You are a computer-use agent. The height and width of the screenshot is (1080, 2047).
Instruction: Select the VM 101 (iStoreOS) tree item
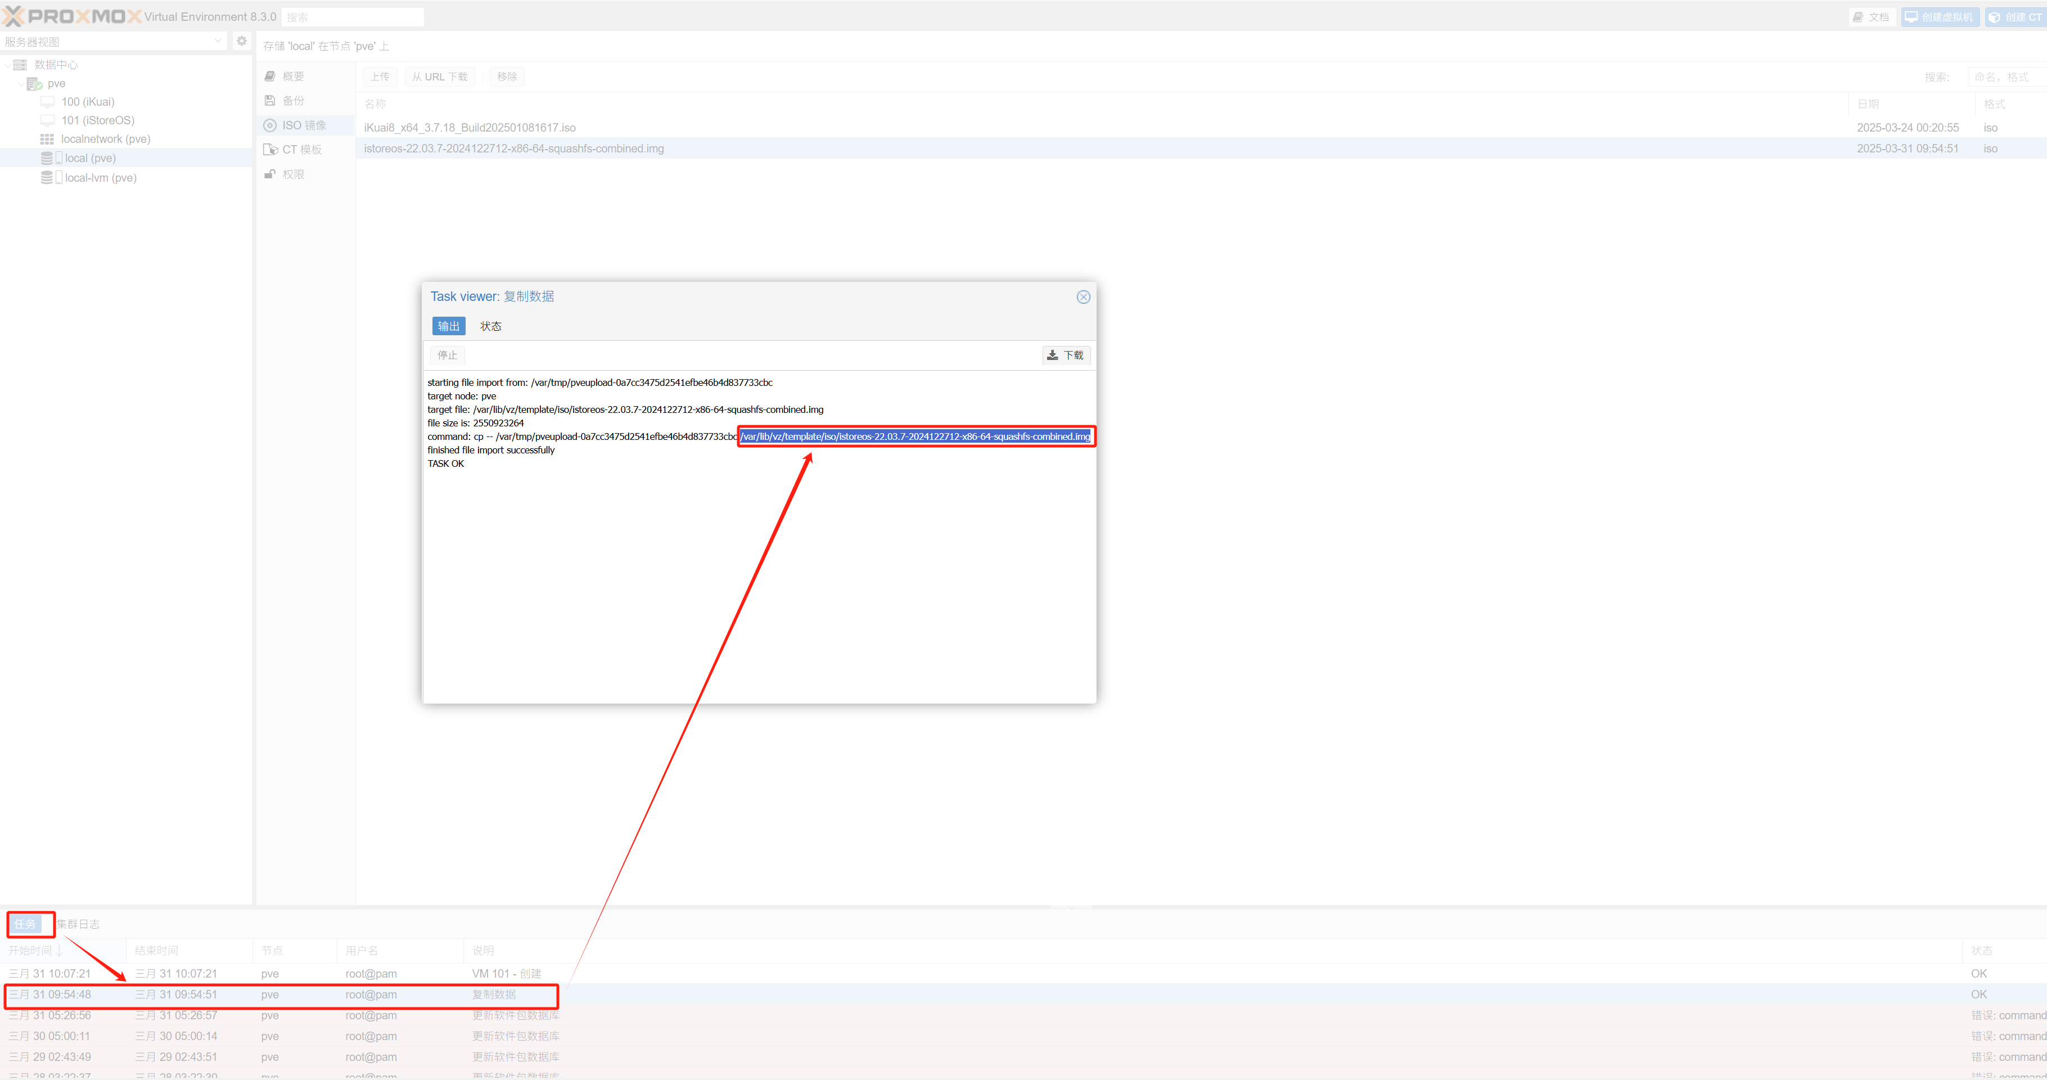98,120
